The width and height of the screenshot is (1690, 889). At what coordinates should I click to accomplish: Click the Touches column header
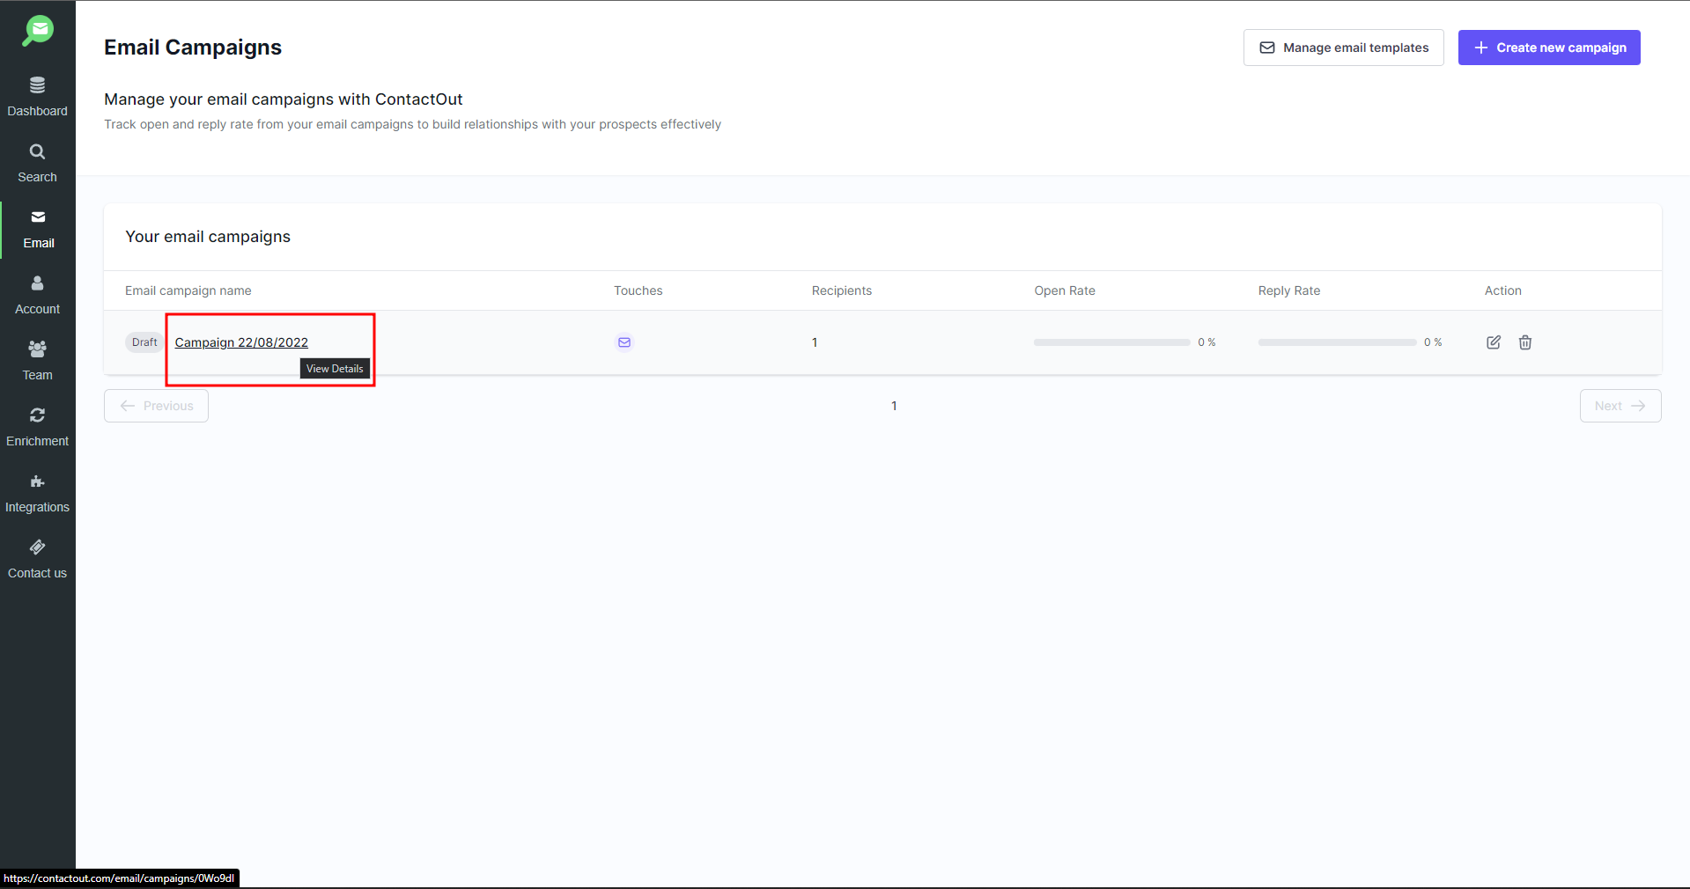[x=638, y=290]
